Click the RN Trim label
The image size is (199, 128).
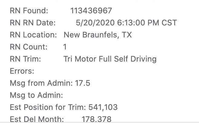[25, 59]
